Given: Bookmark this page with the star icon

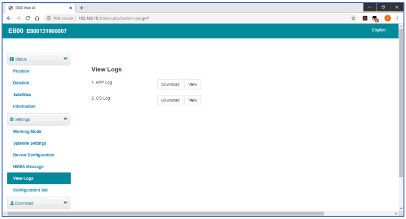Looking at the screenshot, I should coord(353,18).
